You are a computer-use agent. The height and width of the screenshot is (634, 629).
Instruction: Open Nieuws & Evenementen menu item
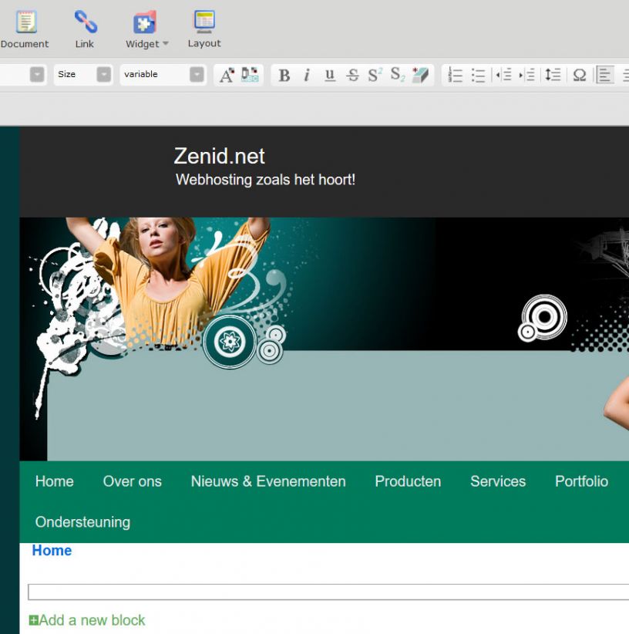[x=268, y=481]
